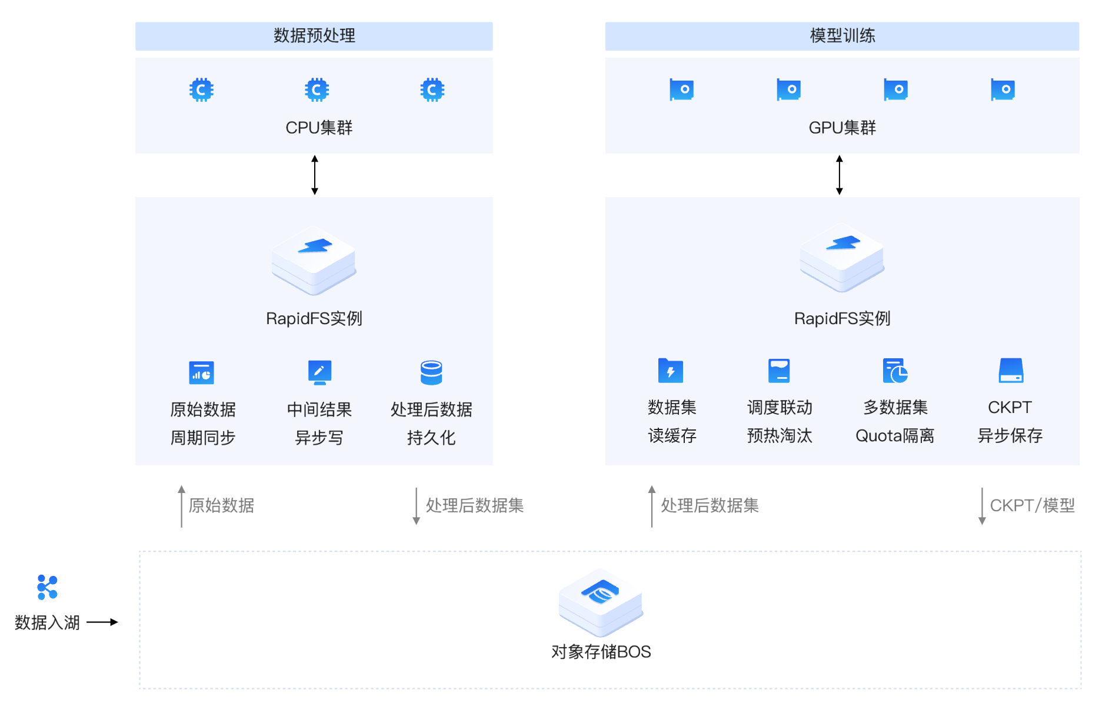1099x713 pixels.
Task: Click the first GPU card icon
Action: point(681,89)
